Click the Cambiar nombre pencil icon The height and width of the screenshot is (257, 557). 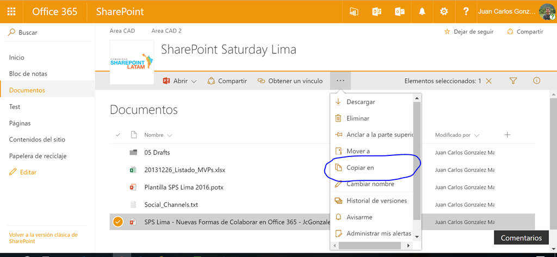coord(338,184)
